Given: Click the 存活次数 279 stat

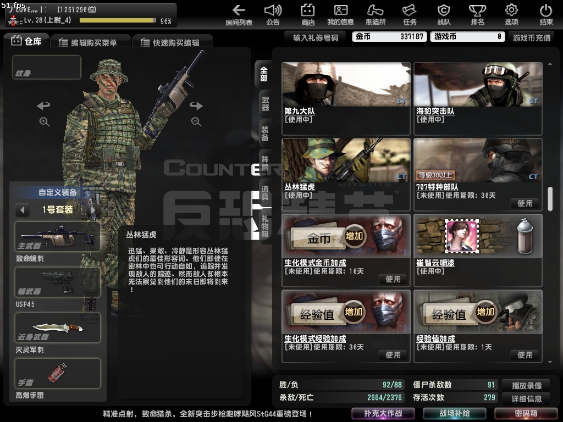Looking at the screenshot, I should 455,397.
